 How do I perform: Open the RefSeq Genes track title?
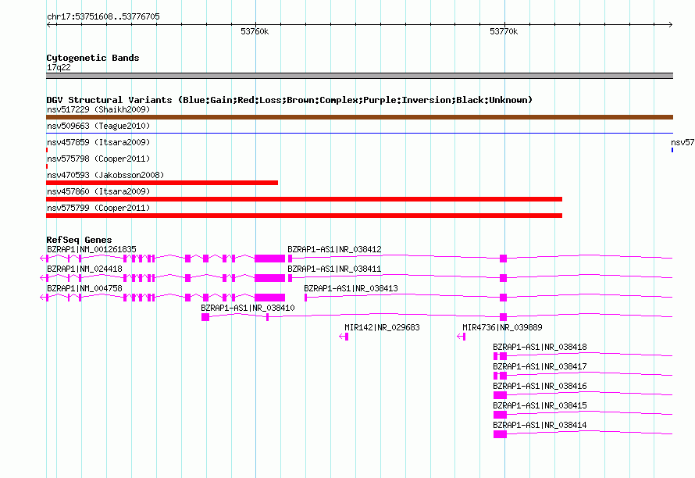pos(79,240)
